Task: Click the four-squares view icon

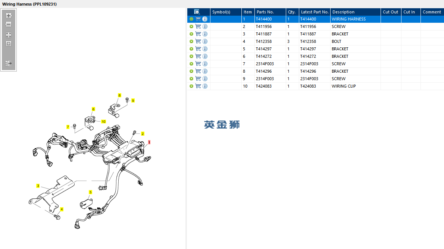Action: point(9,35)
